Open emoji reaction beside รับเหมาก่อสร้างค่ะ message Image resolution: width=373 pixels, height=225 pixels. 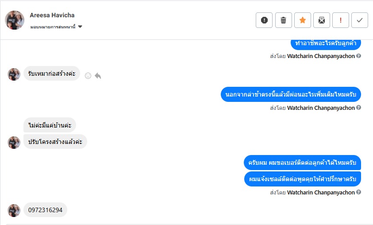click(x=88, y=76)
